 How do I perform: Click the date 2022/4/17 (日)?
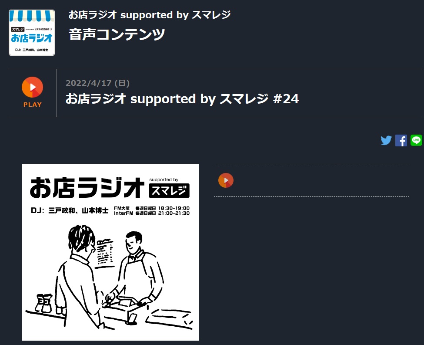[x=97, y=83]
